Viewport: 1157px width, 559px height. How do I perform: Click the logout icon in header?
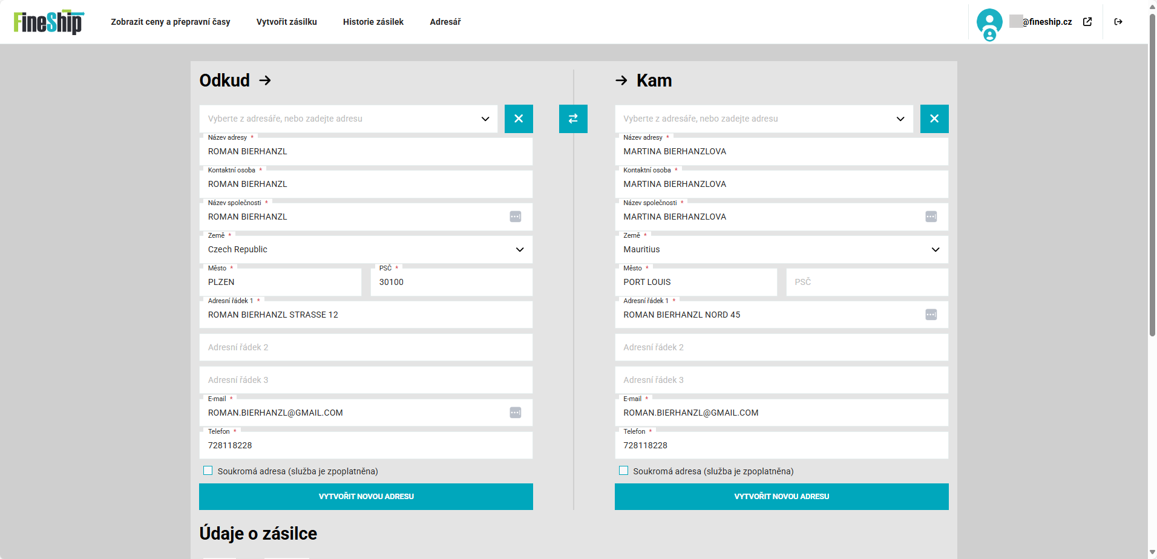coord(1118,22)
